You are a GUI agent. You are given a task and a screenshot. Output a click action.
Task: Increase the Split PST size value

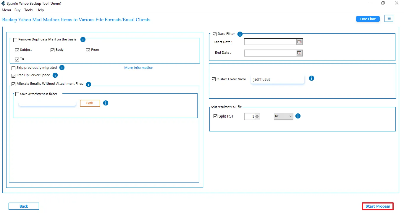click(x=257, y=115)
